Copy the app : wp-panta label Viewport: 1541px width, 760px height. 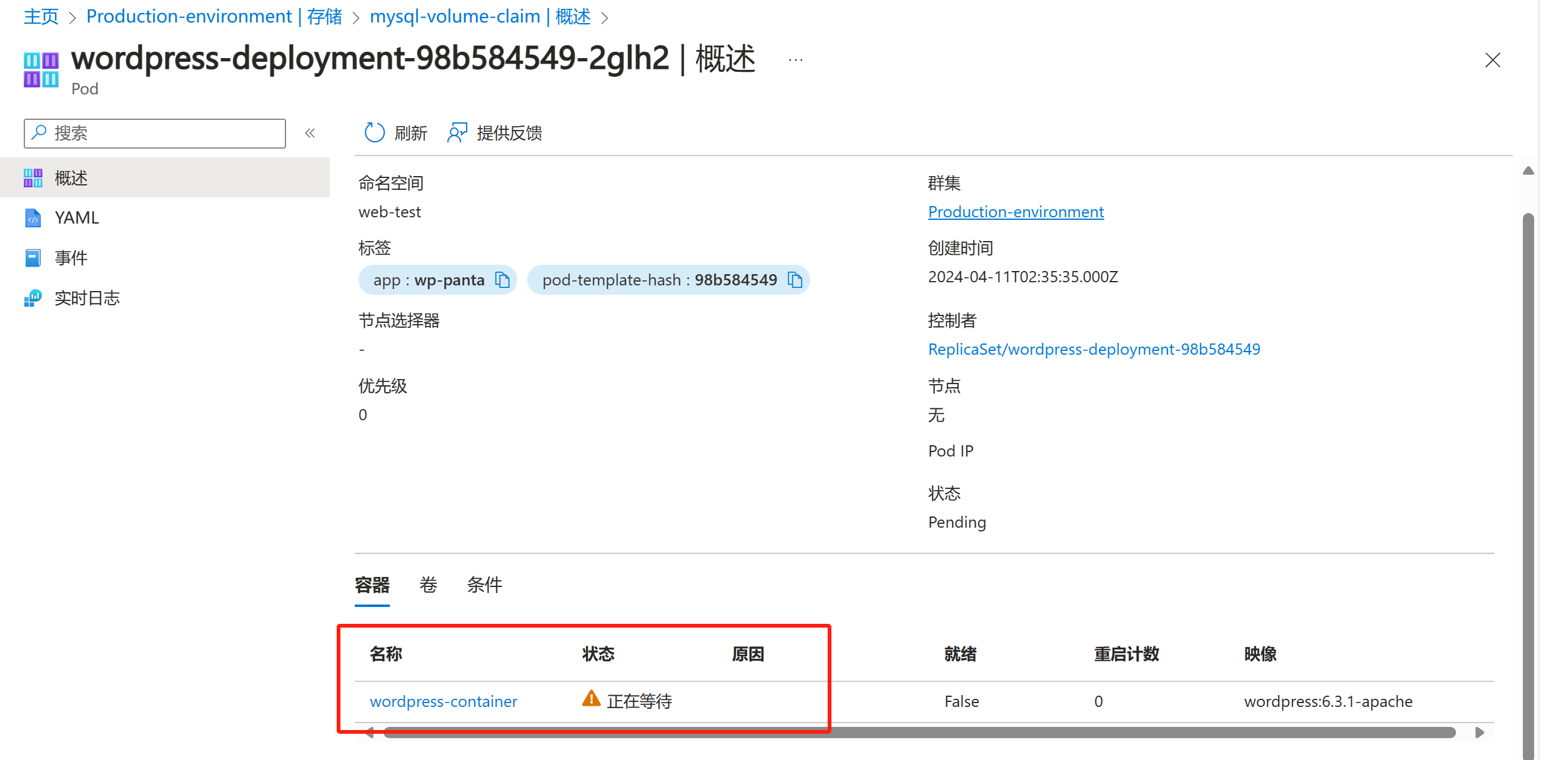tap(502, 280)
